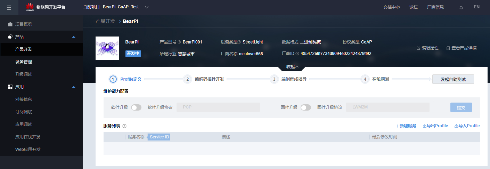The height and width of the screenshot is (169, 490).
Task: Click the 提交 button
Action: [461, 107]
